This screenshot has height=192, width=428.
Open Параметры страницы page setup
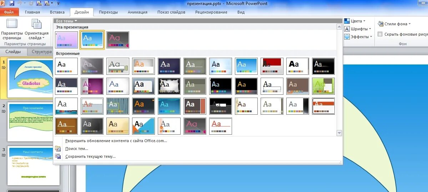click(x=12, y=30)
